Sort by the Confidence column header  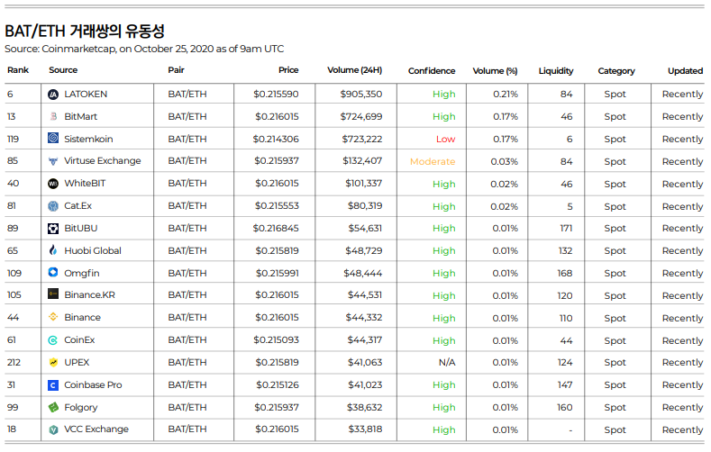[x=432, y=71]
